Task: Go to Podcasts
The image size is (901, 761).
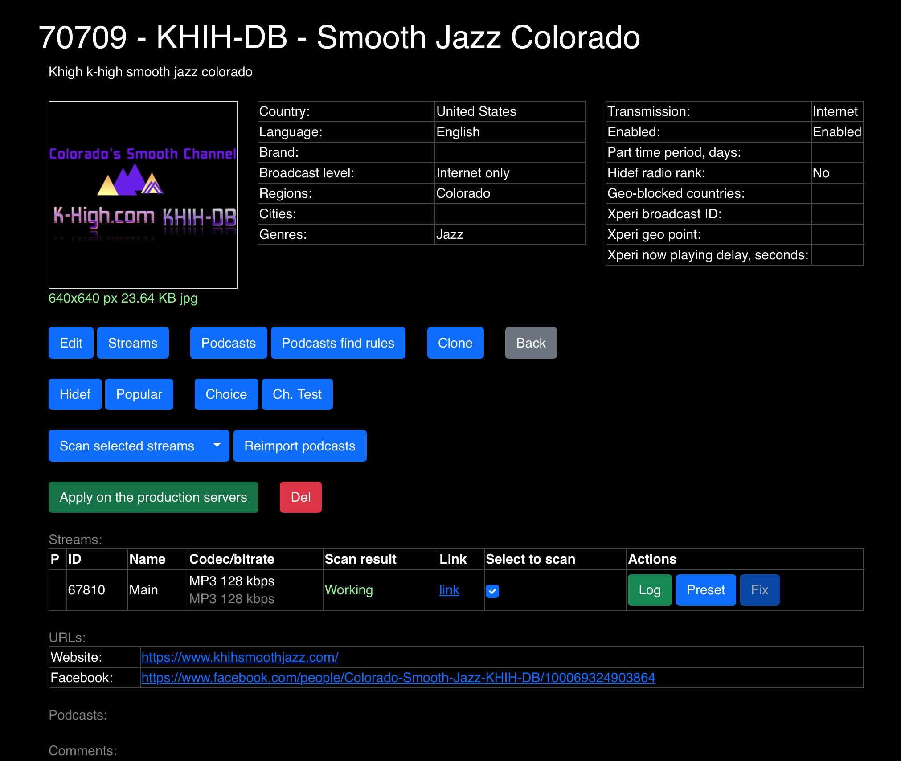Action: (228, 343)
